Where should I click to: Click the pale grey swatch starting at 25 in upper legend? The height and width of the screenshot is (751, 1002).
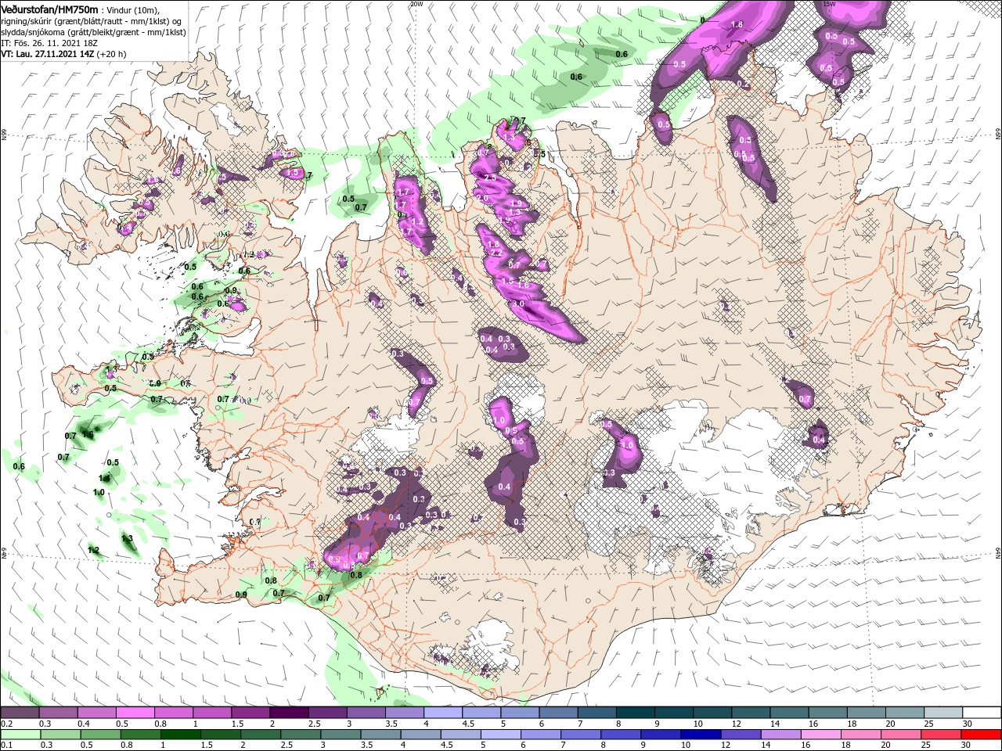[944, 713]
